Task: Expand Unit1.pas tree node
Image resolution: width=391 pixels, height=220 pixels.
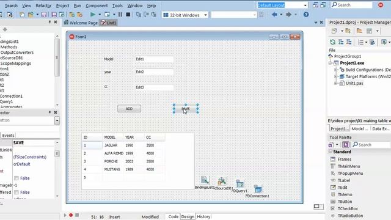Action: point(335,83)
